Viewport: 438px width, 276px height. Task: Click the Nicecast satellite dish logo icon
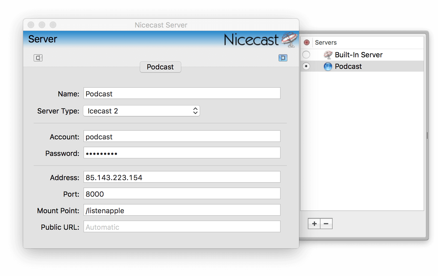pyautogui.click(x=289, y=39)
